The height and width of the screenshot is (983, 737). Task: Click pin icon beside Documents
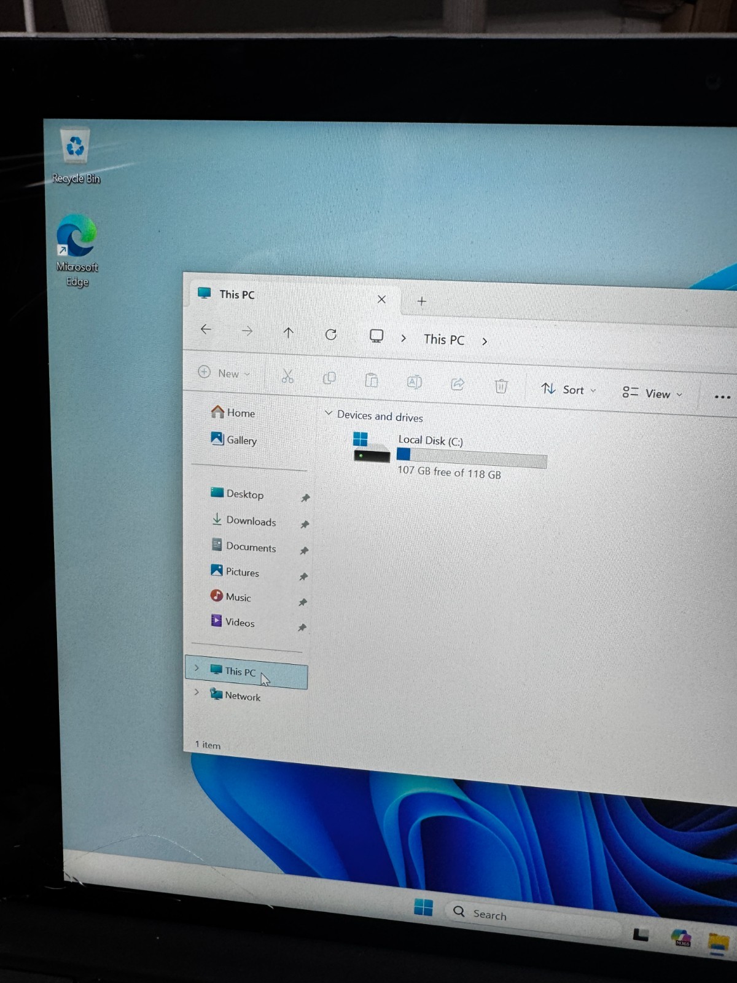click(x=304, y=550)
